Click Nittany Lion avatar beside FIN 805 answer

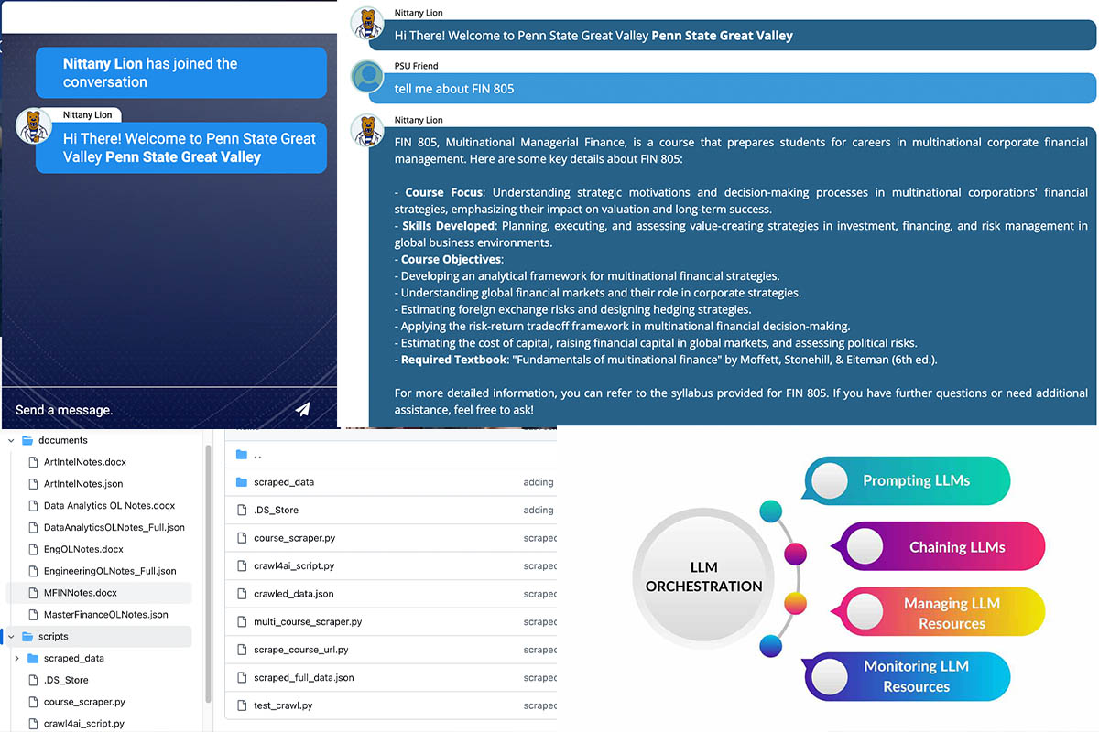click(367, 131)
